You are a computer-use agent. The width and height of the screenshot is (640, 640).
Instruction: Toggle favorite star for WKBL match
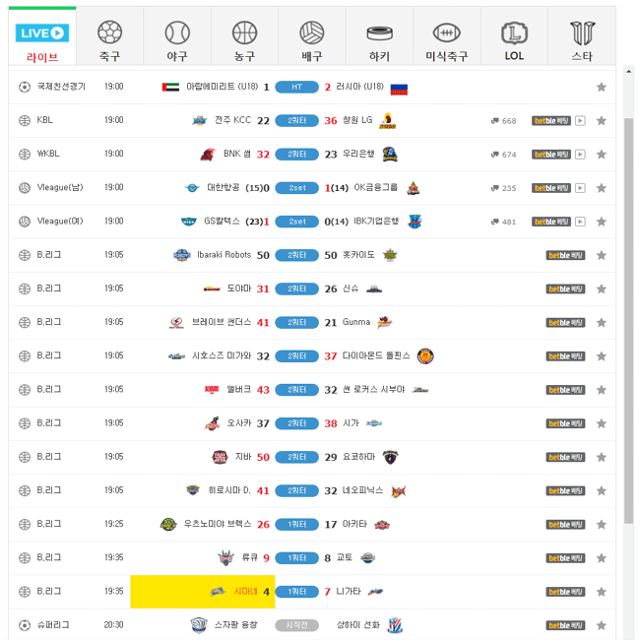click(x=601, y=155)
